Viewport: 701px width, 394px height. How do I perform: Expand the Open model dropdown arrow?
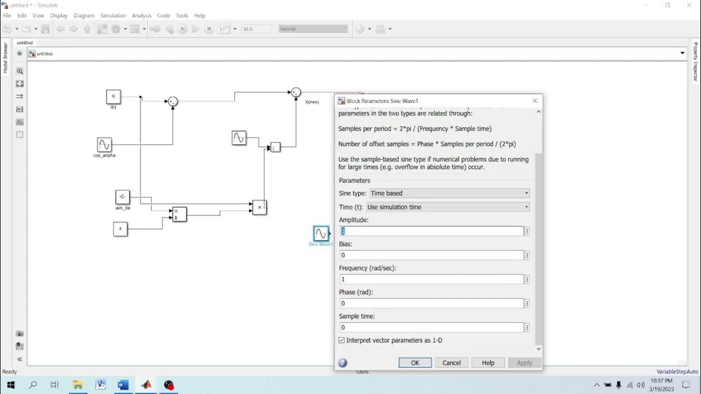[x=36, y=29]
